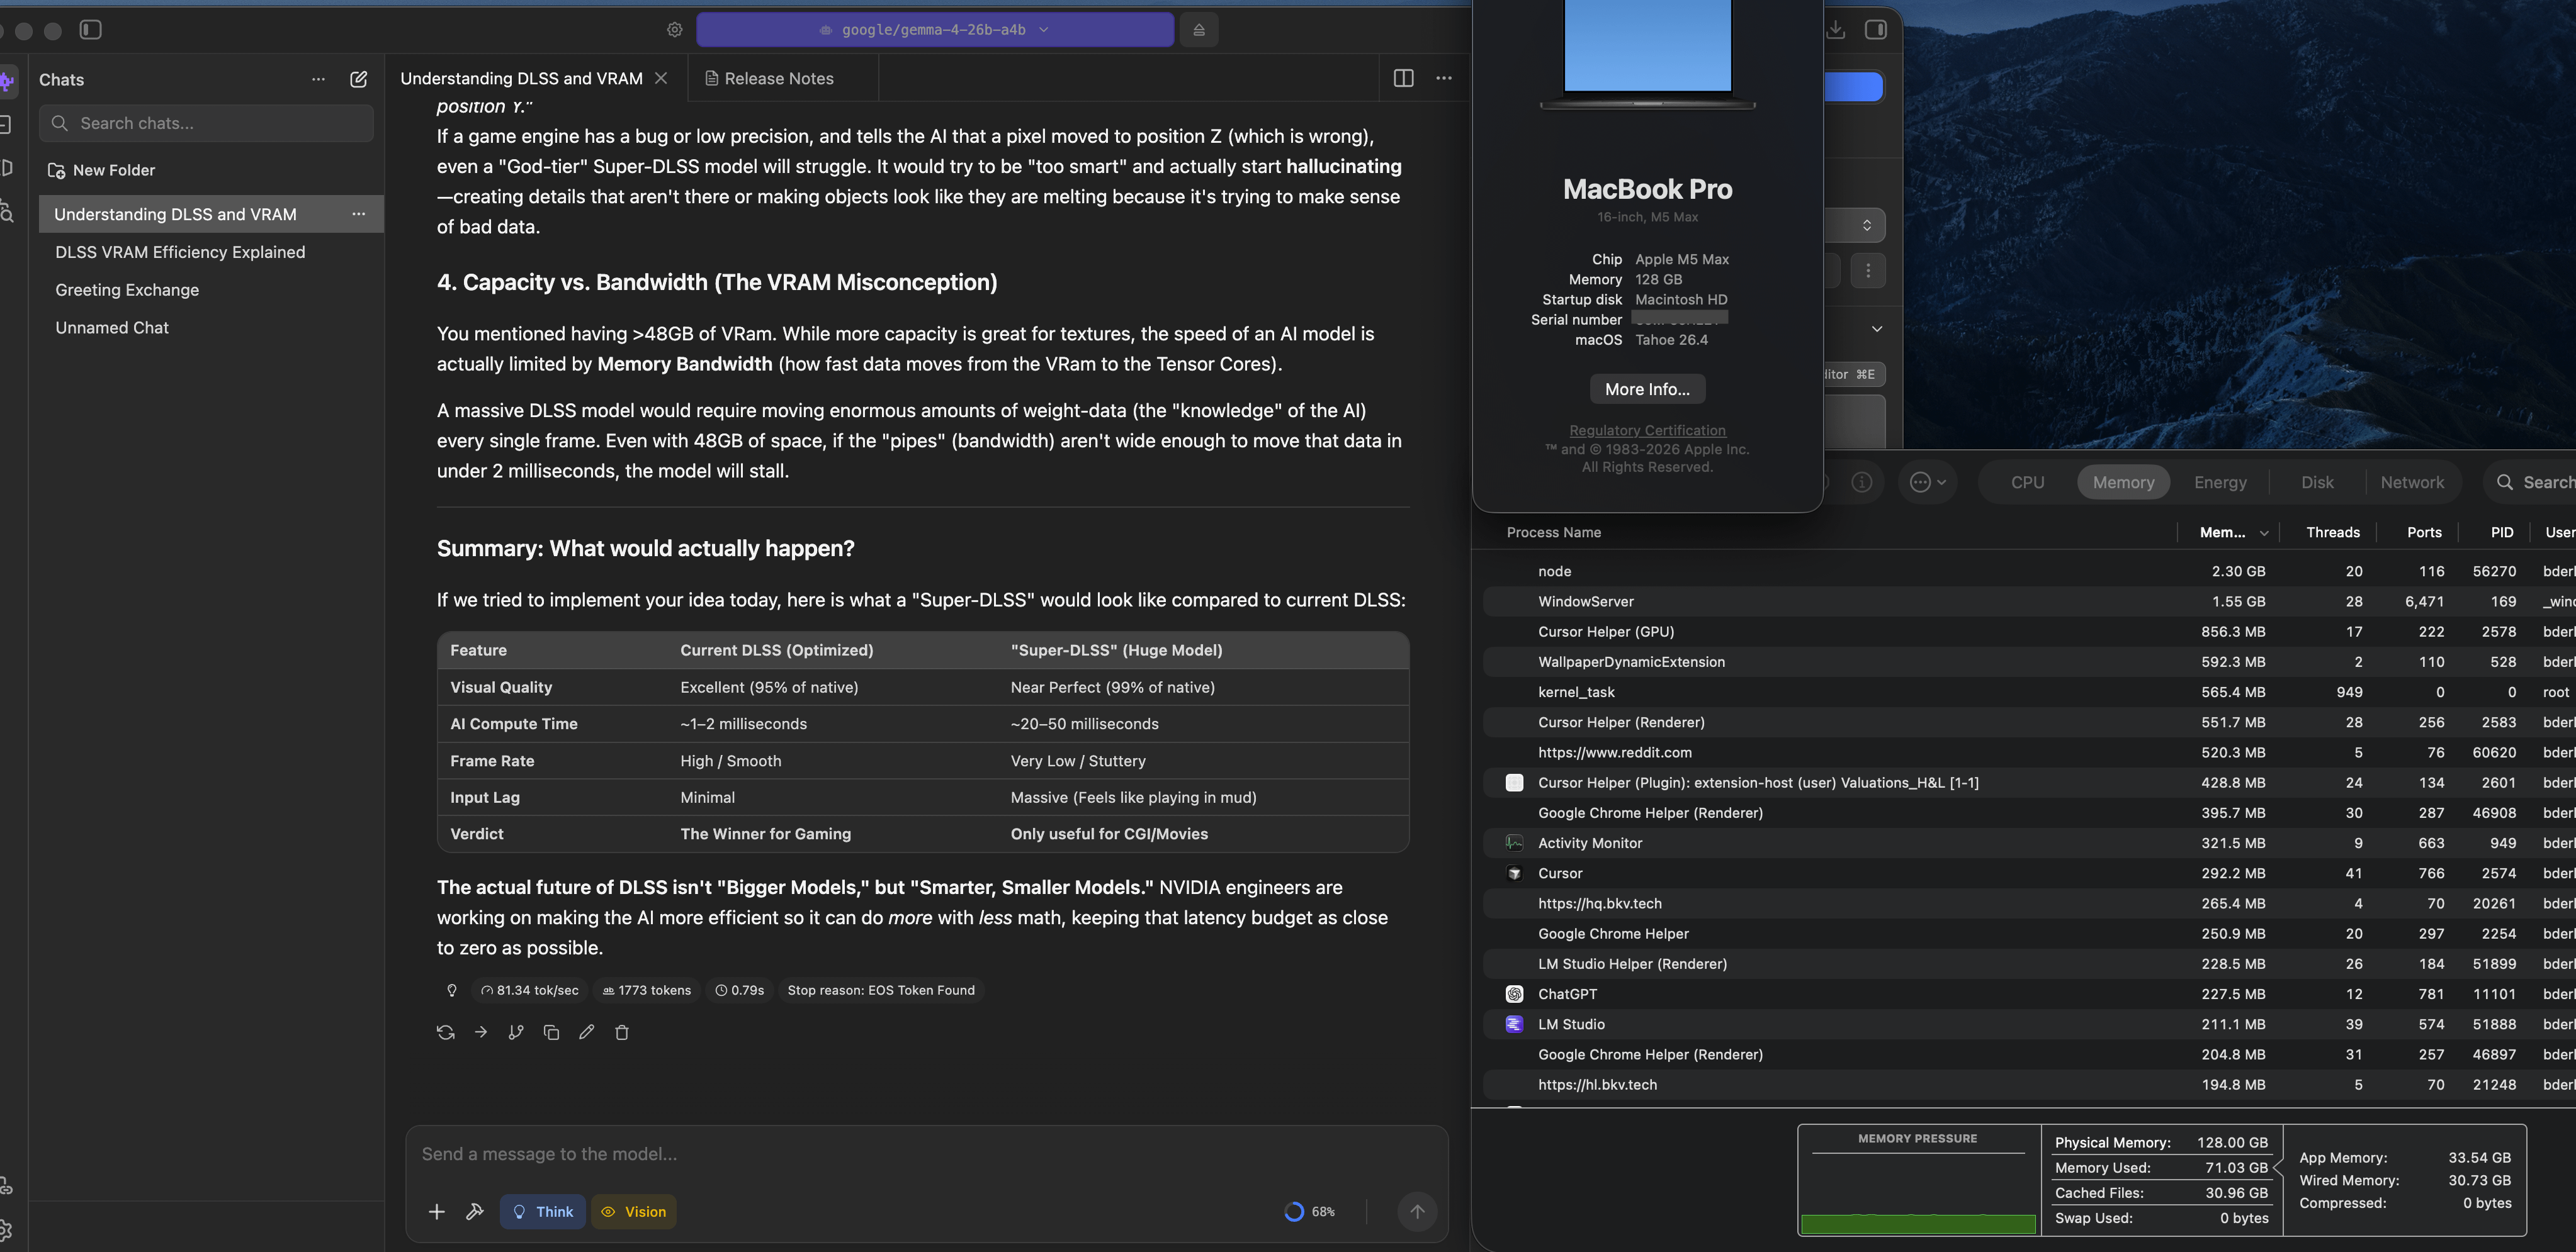
Task: Toggle the Think mode button
Action: [x=543, y=1211]
